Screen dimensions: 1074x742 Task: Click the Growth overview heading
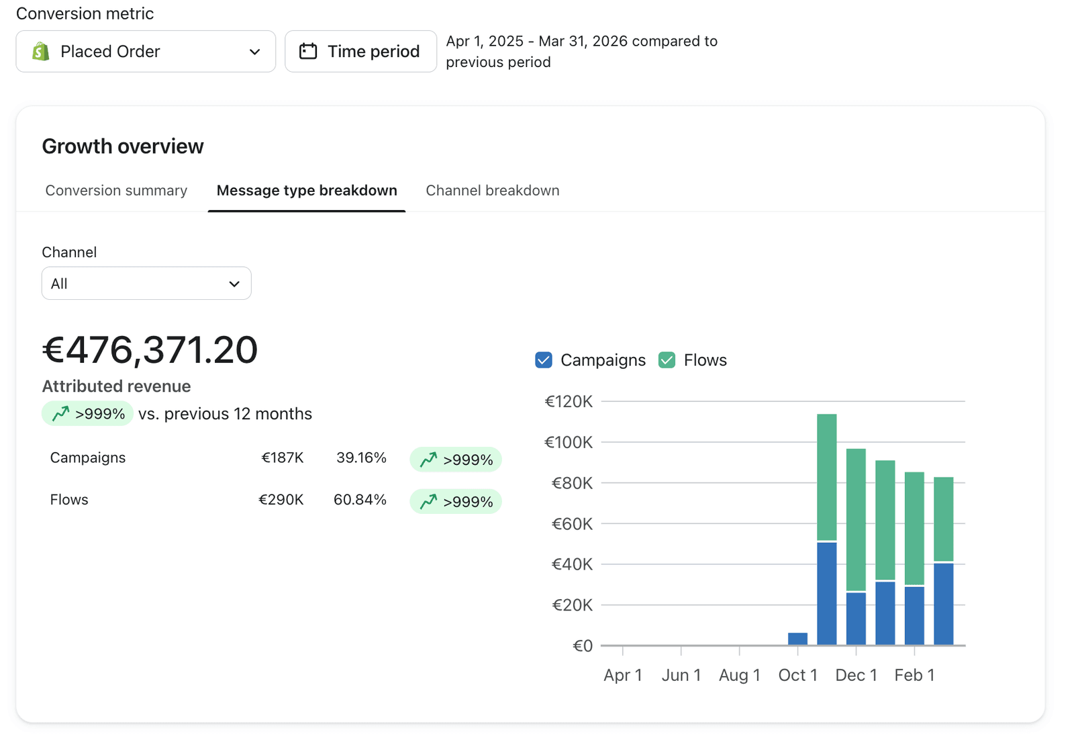[x=123, y=146]
